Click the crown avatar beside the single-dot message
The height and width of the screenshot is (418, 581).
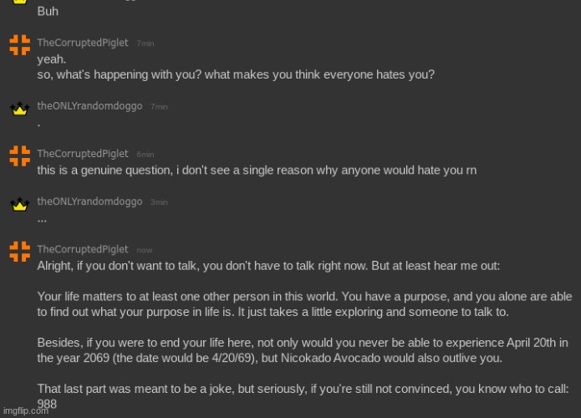point(19,110)
